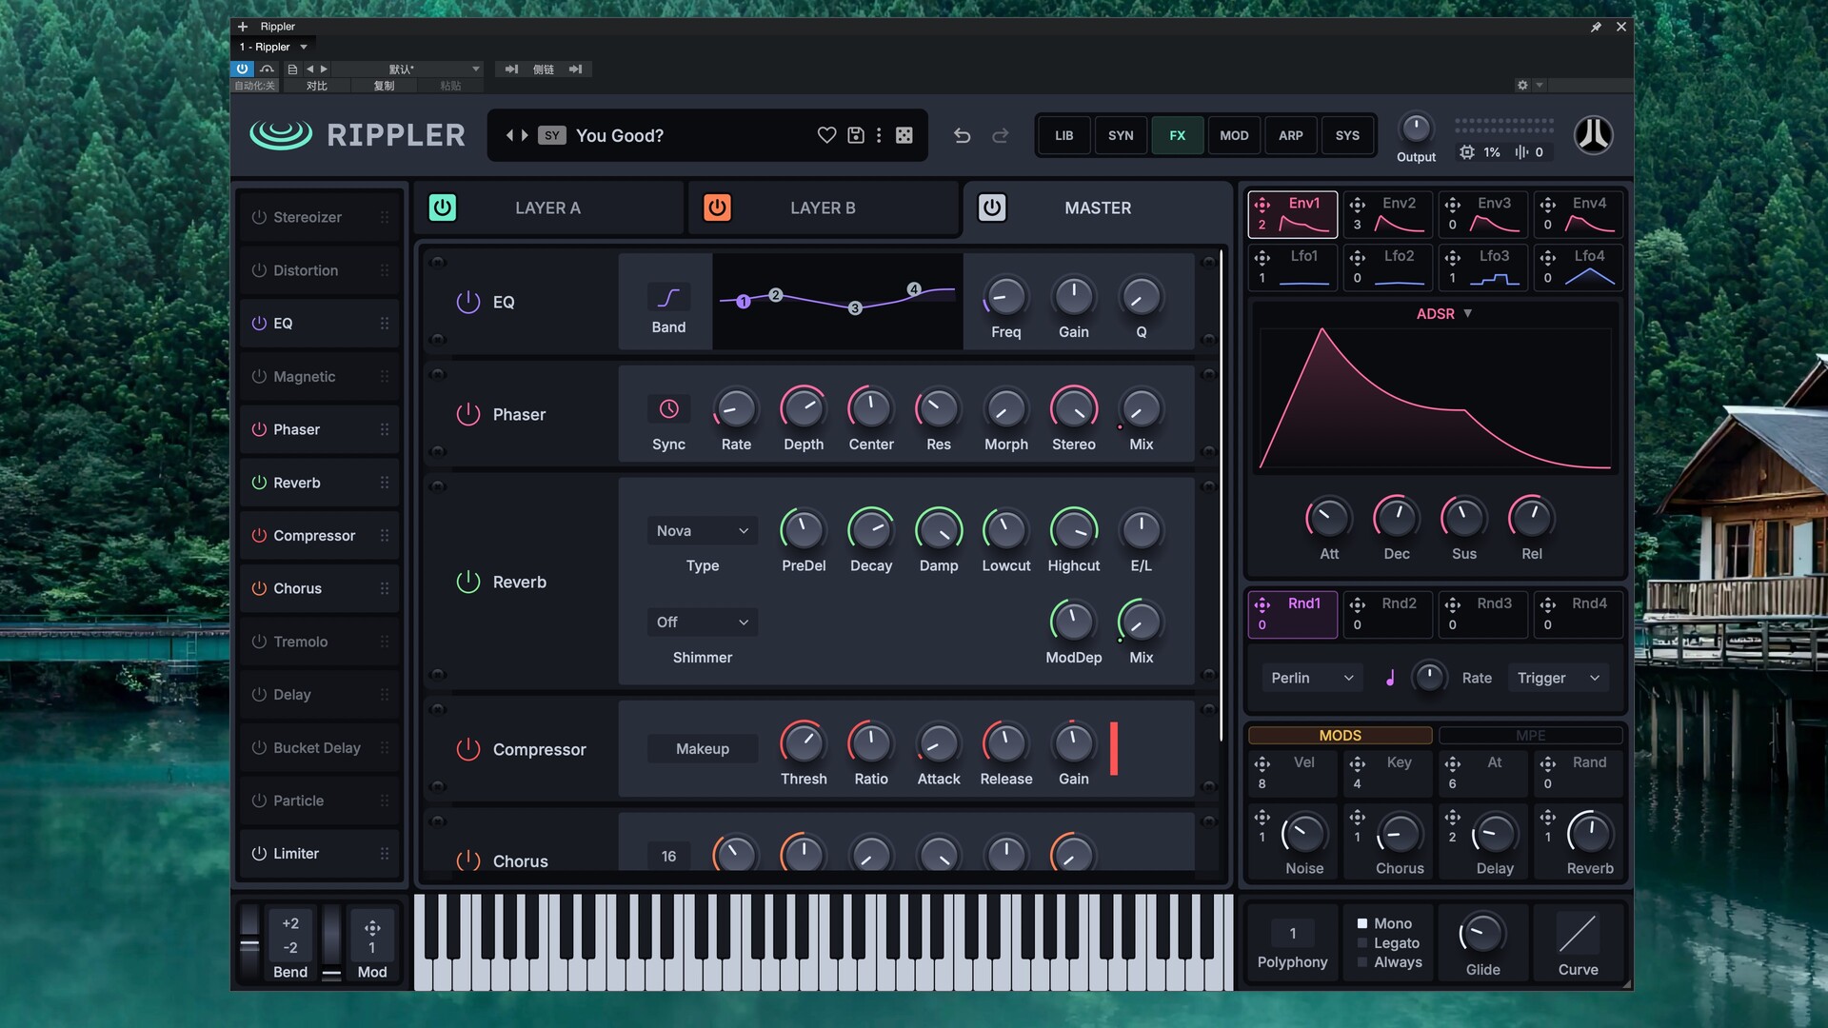Image resolution: width=1828 pixels, height=1028 pixels.
Task: Open the Shimmer Off dropdown
Action: pyautogui.click(x=702, y=623)
